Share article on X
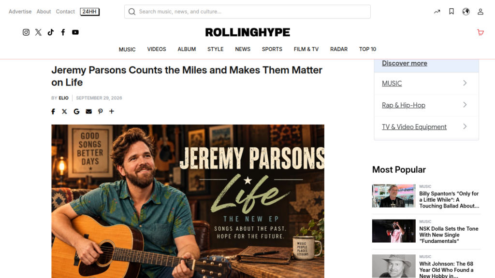 pos(64,111)
